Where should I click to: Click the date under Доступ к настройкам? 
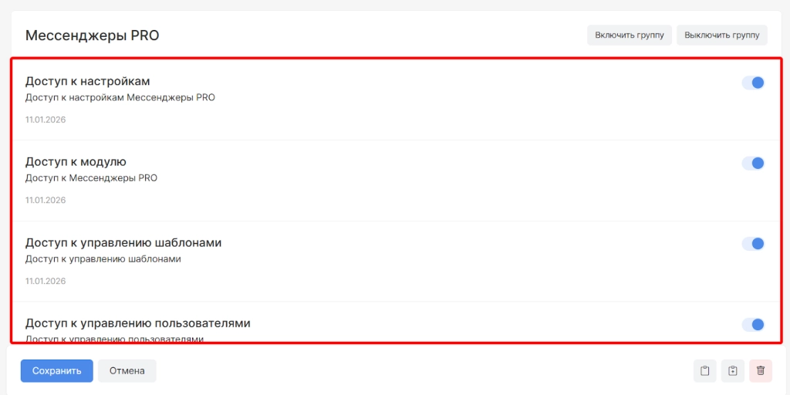[x=46, y=120]
